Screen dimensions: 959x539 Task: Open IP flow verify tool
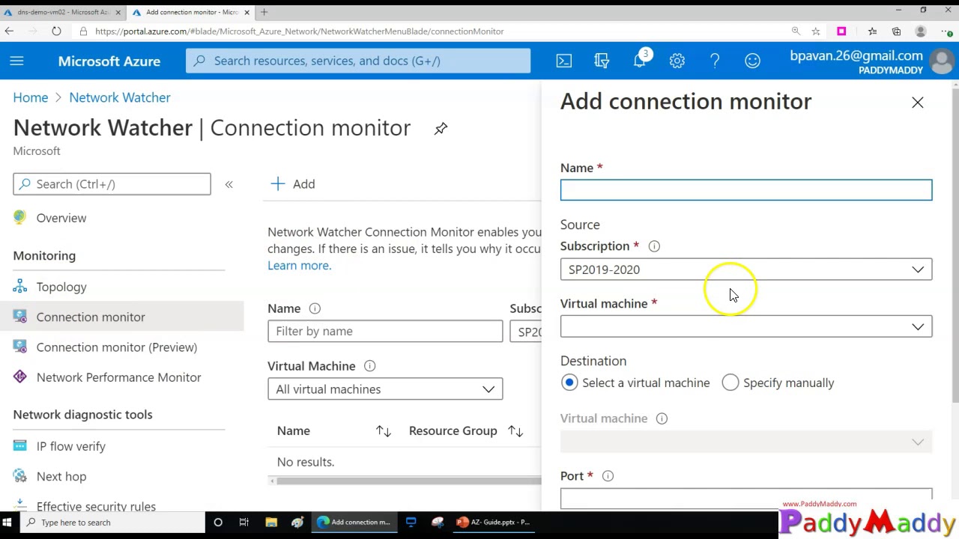pyautogui.click(x=71, y=446)
